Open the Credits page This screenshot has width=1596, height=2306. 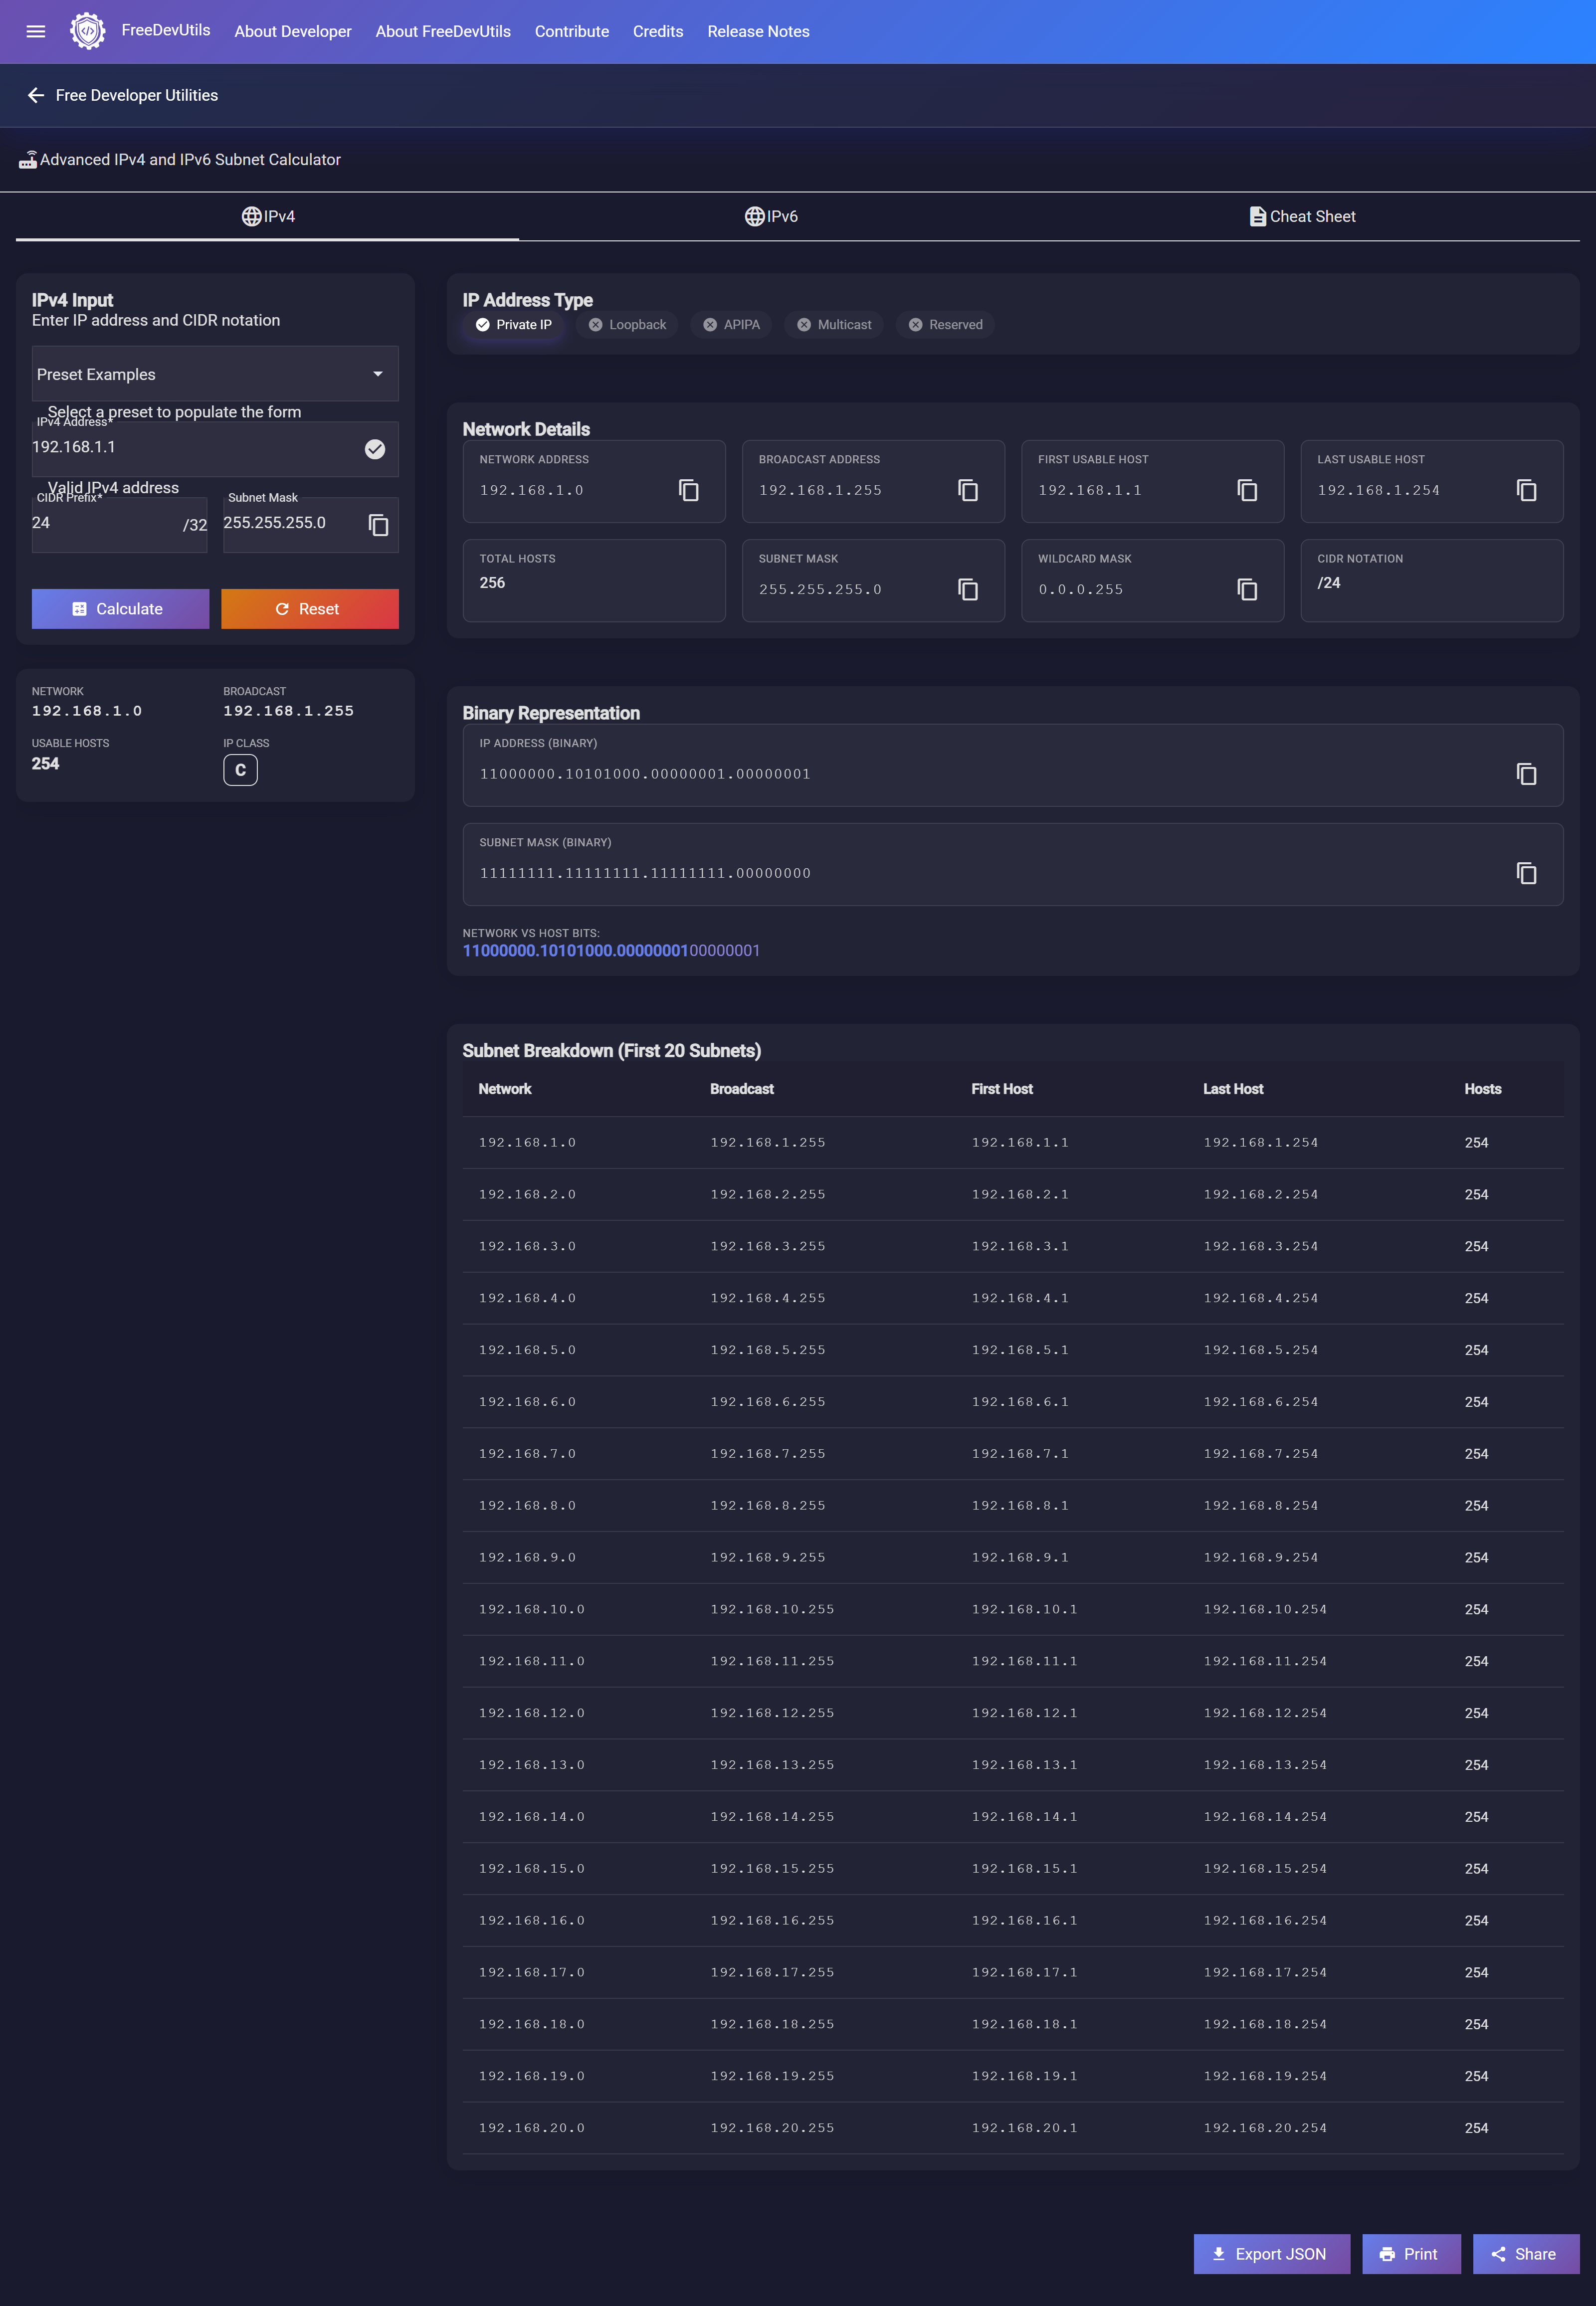click(x=658, y=31)
